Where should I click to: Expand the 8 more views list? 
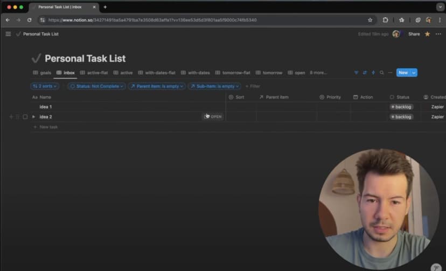click(318, 73)
